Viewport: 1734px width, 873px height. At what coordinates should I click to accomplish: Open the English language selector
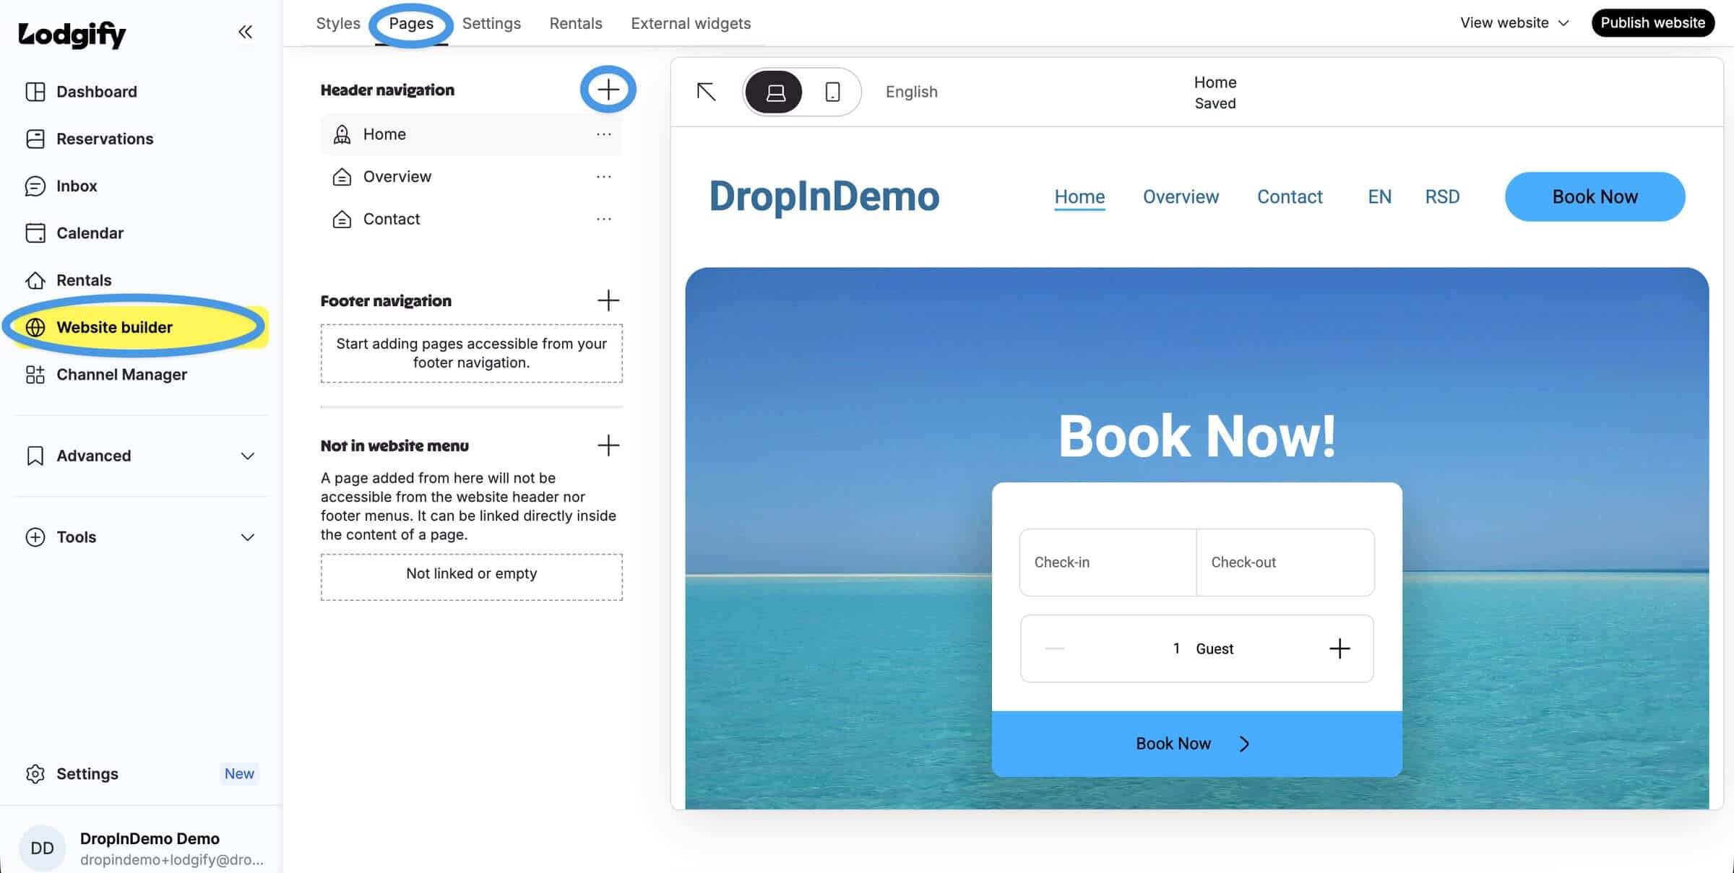coord(912,92)
